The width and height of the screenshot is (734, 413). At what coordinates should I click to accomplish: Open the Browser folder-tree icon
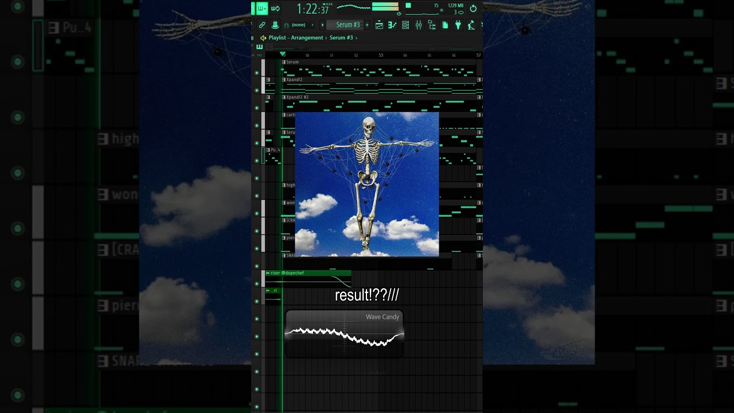432,25
